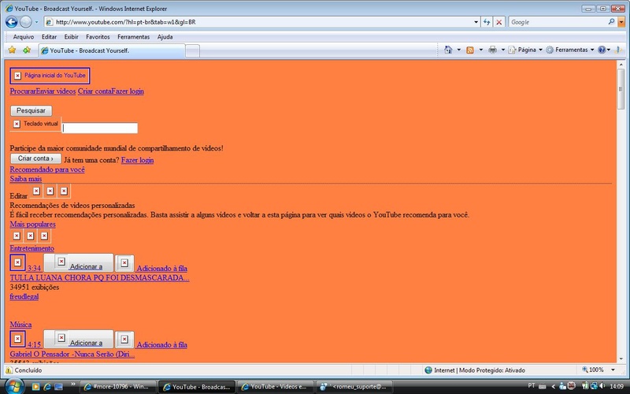Open the Exibir menu
This screenshot has height=394, width=630.
(x=71, y=37)
